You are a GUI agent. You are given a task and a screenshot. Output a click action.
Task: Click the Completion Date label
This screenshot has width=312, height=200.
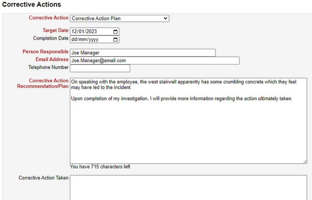(x=51, y=38)
